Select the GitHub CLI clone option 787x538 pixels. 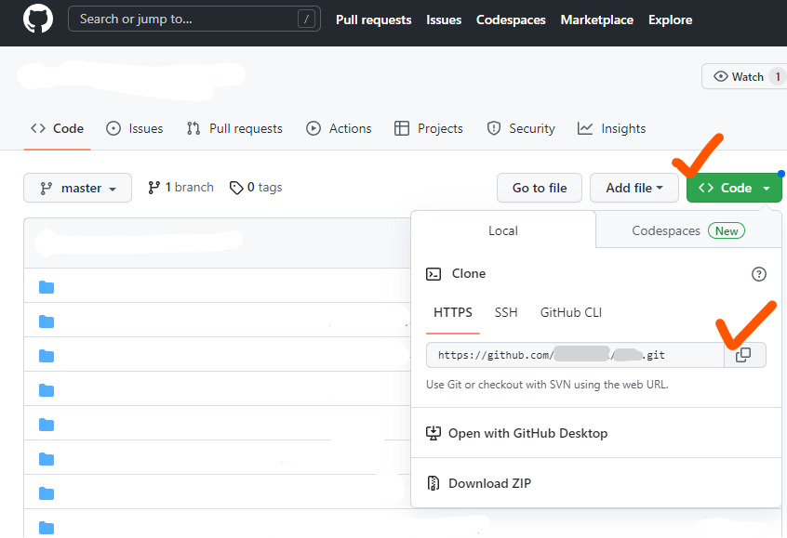[570, 312]
